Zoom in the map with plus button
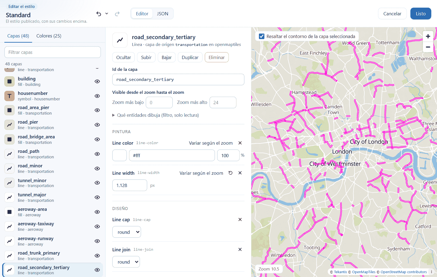The image size is (437, 277). [x=428, y=36]
